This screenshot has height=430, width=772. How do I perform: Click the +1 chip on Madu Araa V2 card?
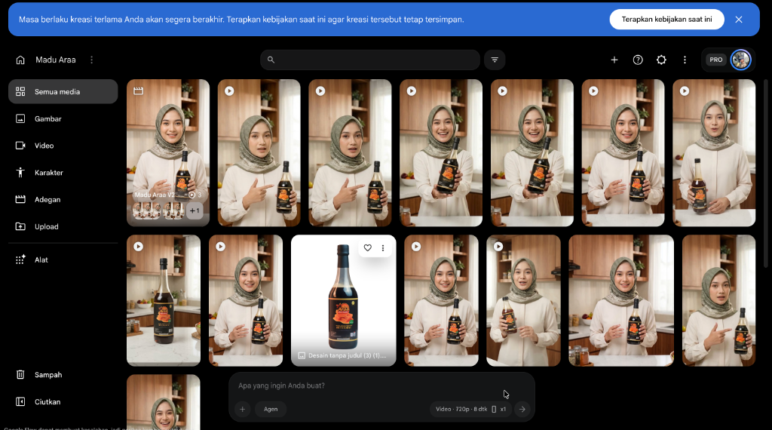[x=195, y=210]
